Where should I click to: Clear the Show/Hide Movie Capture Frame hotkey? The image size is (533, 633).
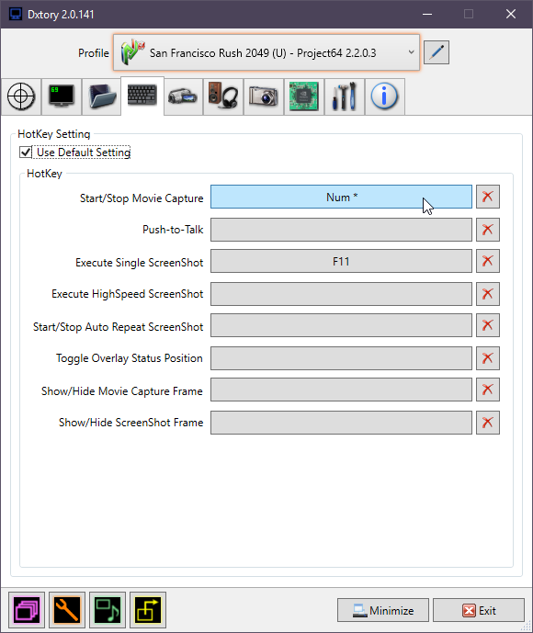click(488, 390)
